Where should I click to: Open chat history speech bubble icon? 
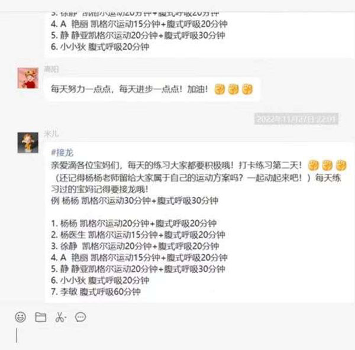tap(80, 317)
